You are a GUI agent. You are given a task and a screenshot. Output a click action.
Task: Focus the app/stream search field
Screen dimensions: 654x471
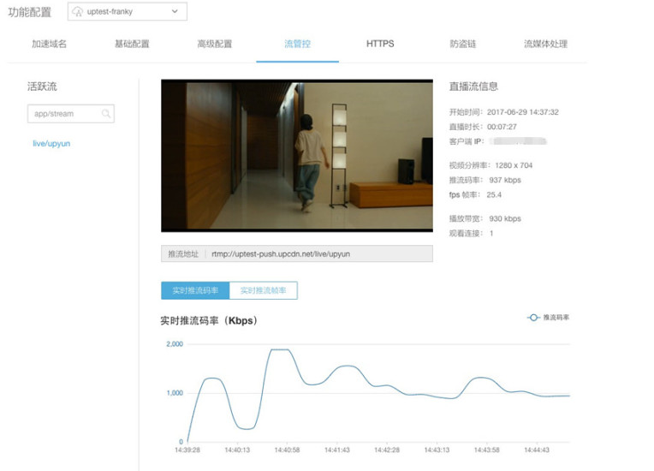click(x=64, y=114)
